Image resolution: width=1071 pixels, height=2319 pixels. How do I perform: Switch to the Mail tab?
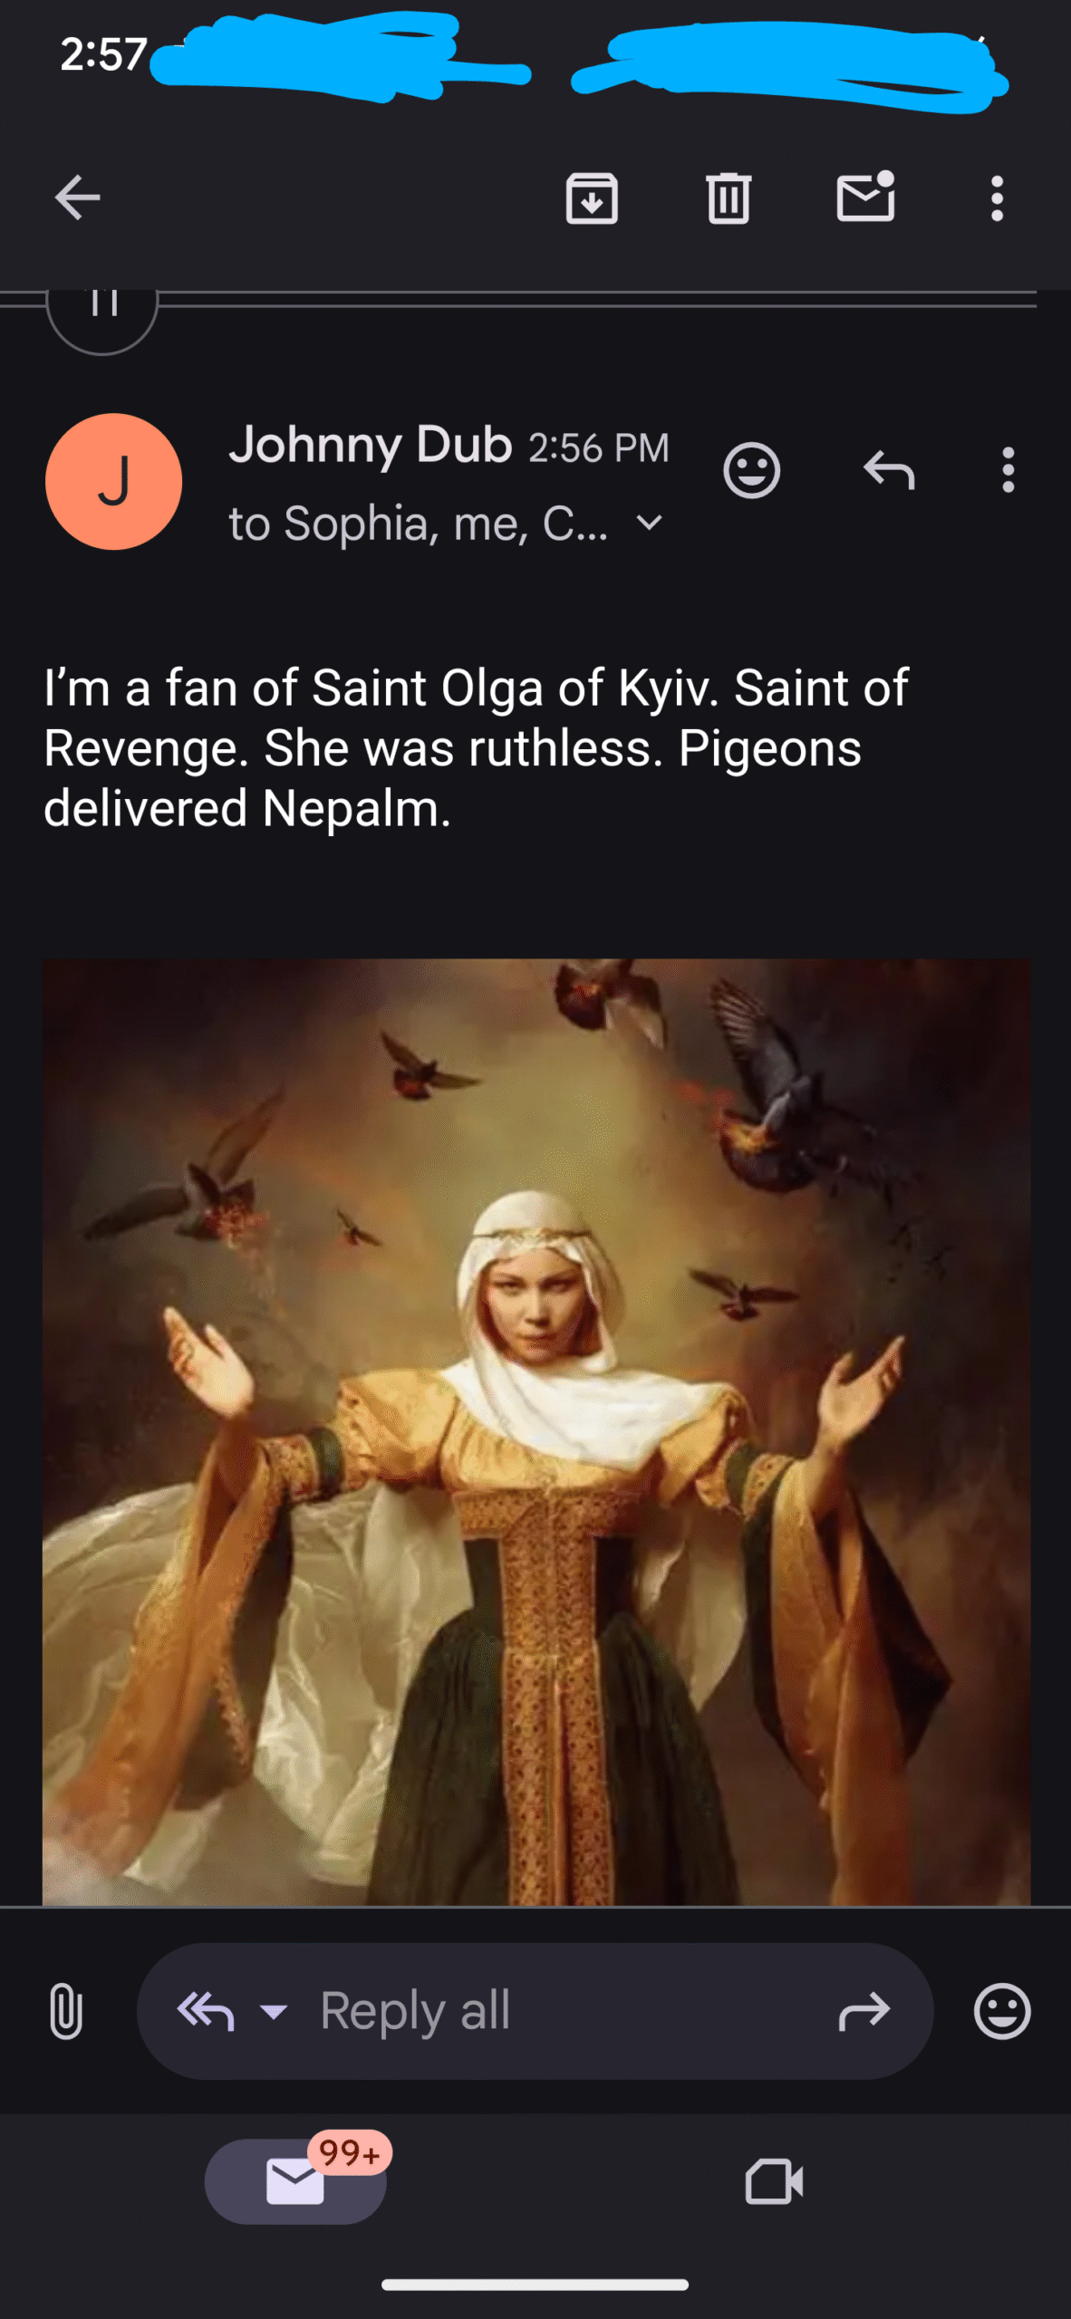(x=295, y=2181)
